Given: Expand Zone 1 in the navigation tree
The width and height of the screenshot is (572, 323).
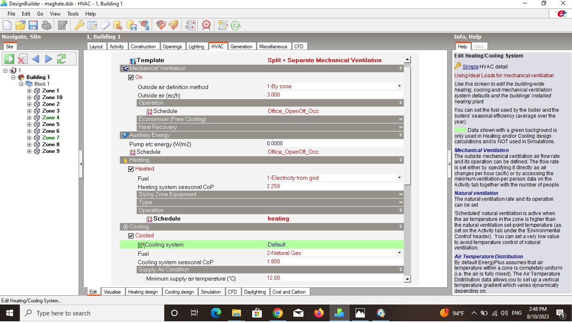Looking at the screenshot, I should 29,91.
